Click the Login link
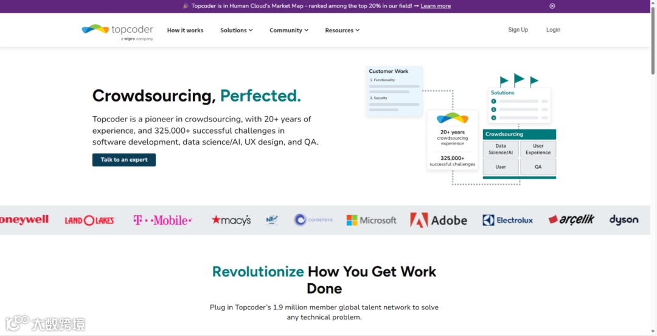657x336 pixels. (553, 30)
